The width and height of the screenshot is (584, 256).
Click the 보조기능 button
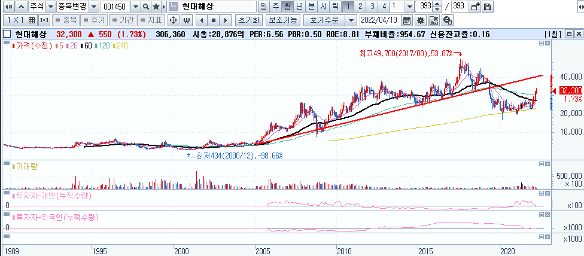(x=283, y=20)
